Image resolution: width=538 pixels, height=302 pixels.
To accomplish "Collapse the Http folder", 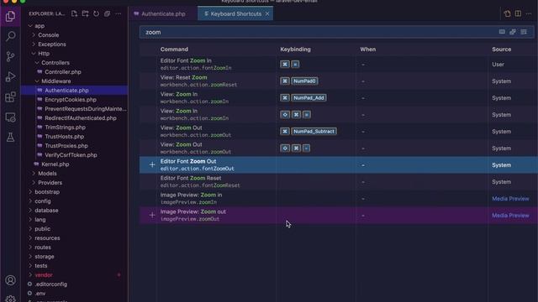I will 44,54.
